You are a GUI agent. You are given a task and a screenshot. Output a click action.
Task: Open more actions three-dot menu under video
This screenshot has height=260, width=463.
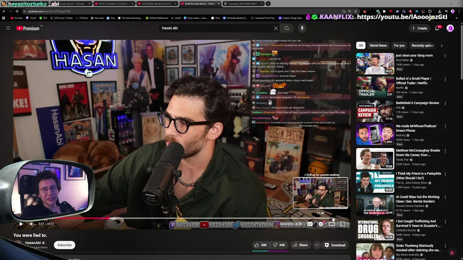click(317, 245)
